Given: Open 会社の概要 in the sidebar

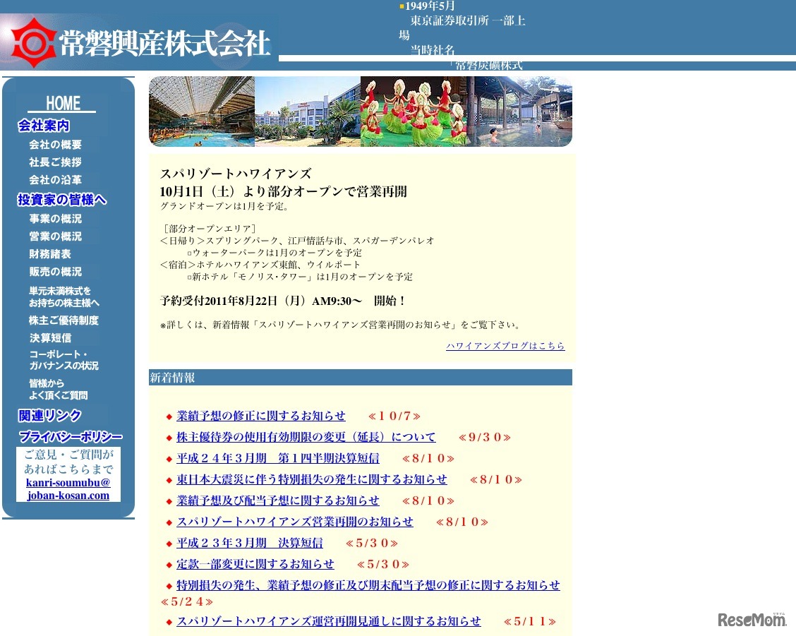Looking at the screenshot, I should click(x=55, y=145).
